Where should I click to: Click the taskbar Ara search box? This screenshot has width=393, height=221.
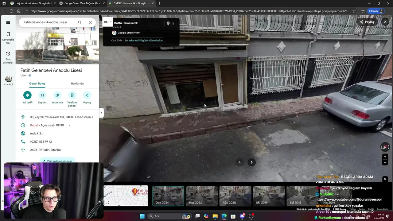[x=170, y=216]
